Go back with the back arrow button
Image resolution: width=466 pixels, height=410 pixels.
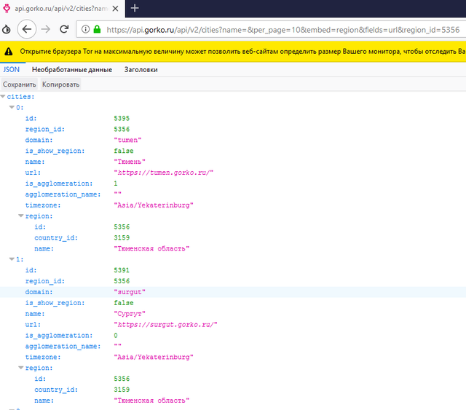(x=27, y=29)
